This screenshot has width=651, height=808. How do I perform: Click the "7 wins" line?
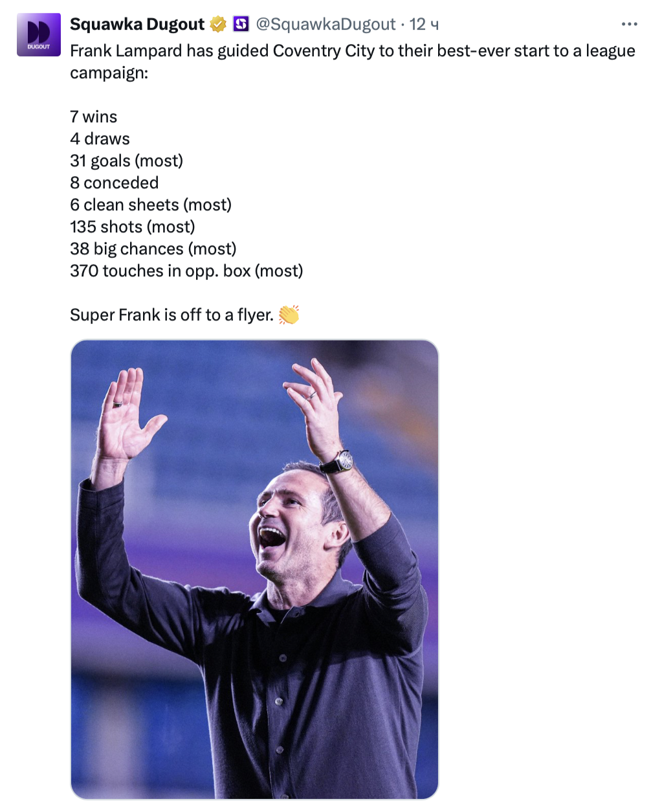pyautogui.click(x=94, y=117)
